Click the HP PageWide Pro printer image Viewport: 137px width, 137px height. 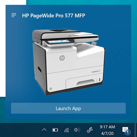pos(68,62)
